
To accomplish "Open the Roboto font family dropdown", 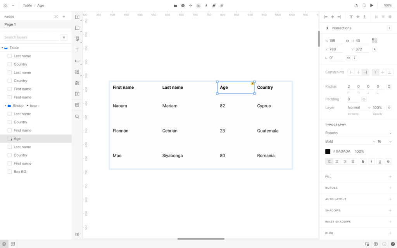I will point(358,133).
